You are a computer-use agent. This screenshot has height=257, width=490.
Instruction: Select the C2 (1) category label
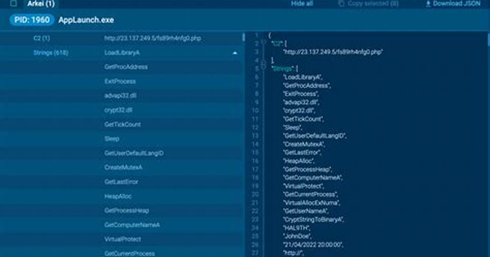41,38
